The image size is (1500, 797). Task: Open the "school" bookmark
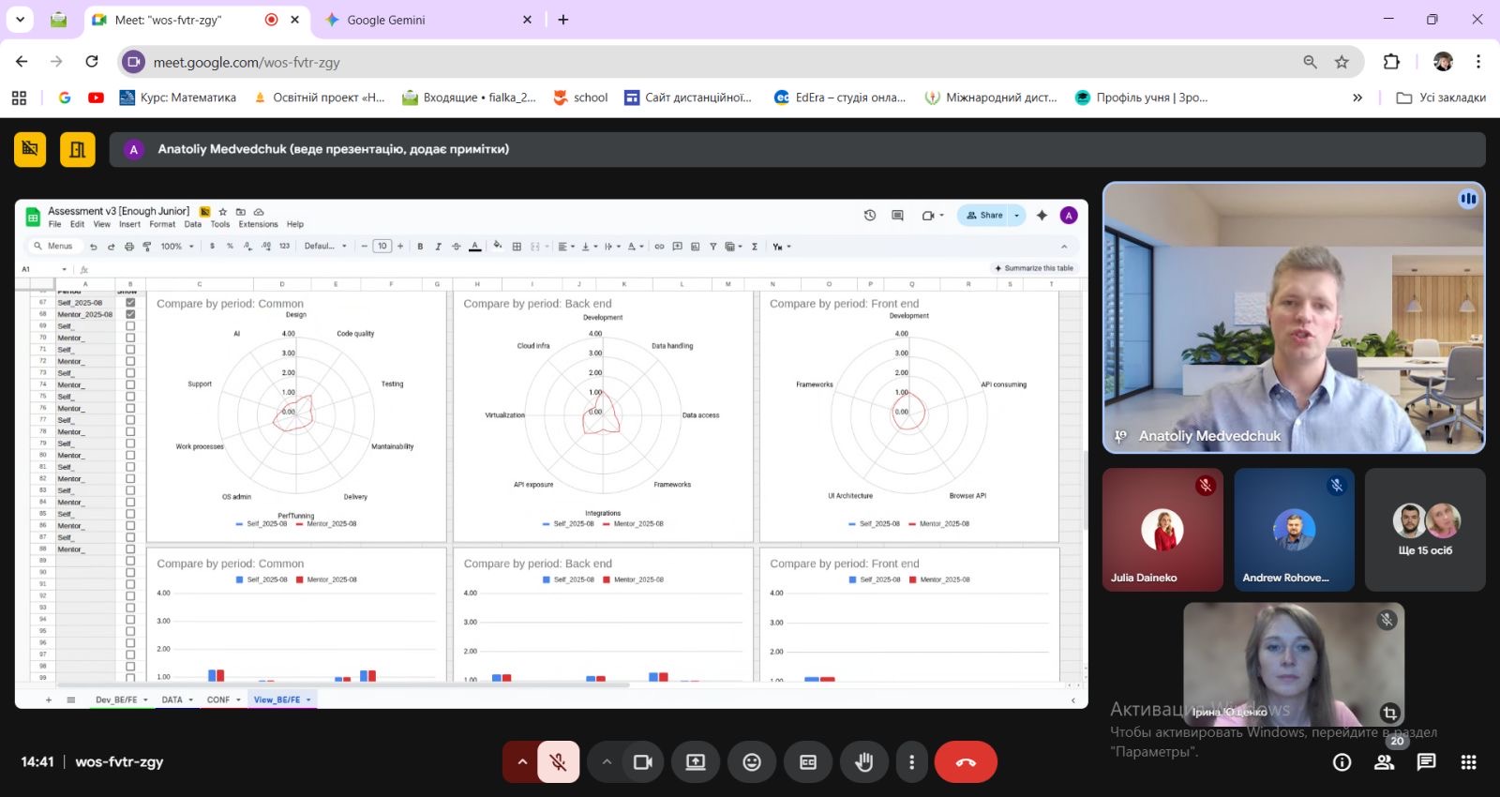(580, 98)
